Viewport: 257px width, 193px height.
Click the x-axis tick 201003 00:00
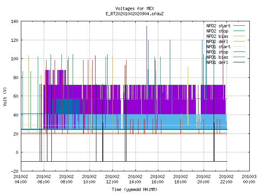[x=249, y=179]
